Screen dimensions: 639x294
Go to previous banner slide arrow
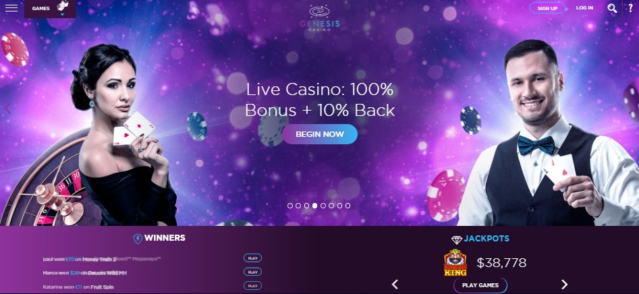[7, 109]
